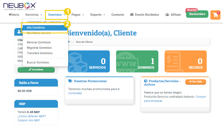Click the Área del Cliente breadcrumb
Viewport: 223px width, 127px height.
point(84,42)
